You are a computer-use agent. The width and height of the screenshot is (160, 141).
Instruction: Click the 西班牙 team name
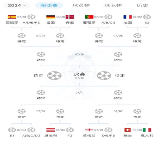pyautogui.click(x=12, y=23)
